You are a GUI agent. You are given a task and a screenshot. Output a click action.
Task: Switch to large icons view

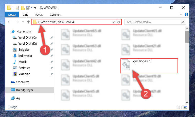[x=185, y=107]
